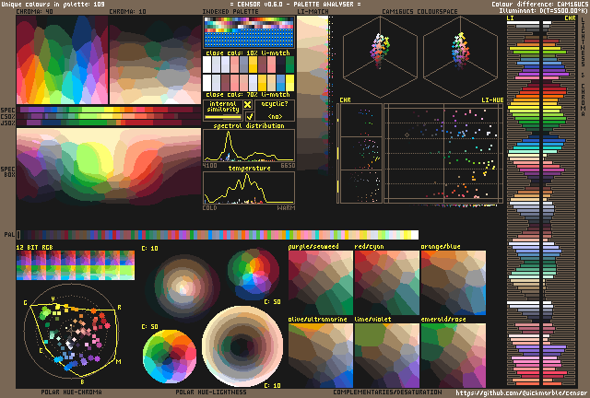Click the large C: 10 polar hue-lightness wheel

click(235, 345)
